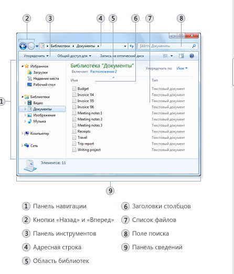
Task: Select the Writing project file
Action: coord(89,150)
